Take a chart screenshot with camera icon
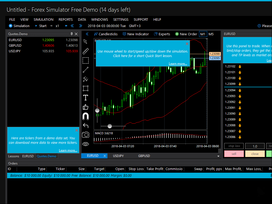The width and height of the screenshot is (272, 204). coord(85,134)
